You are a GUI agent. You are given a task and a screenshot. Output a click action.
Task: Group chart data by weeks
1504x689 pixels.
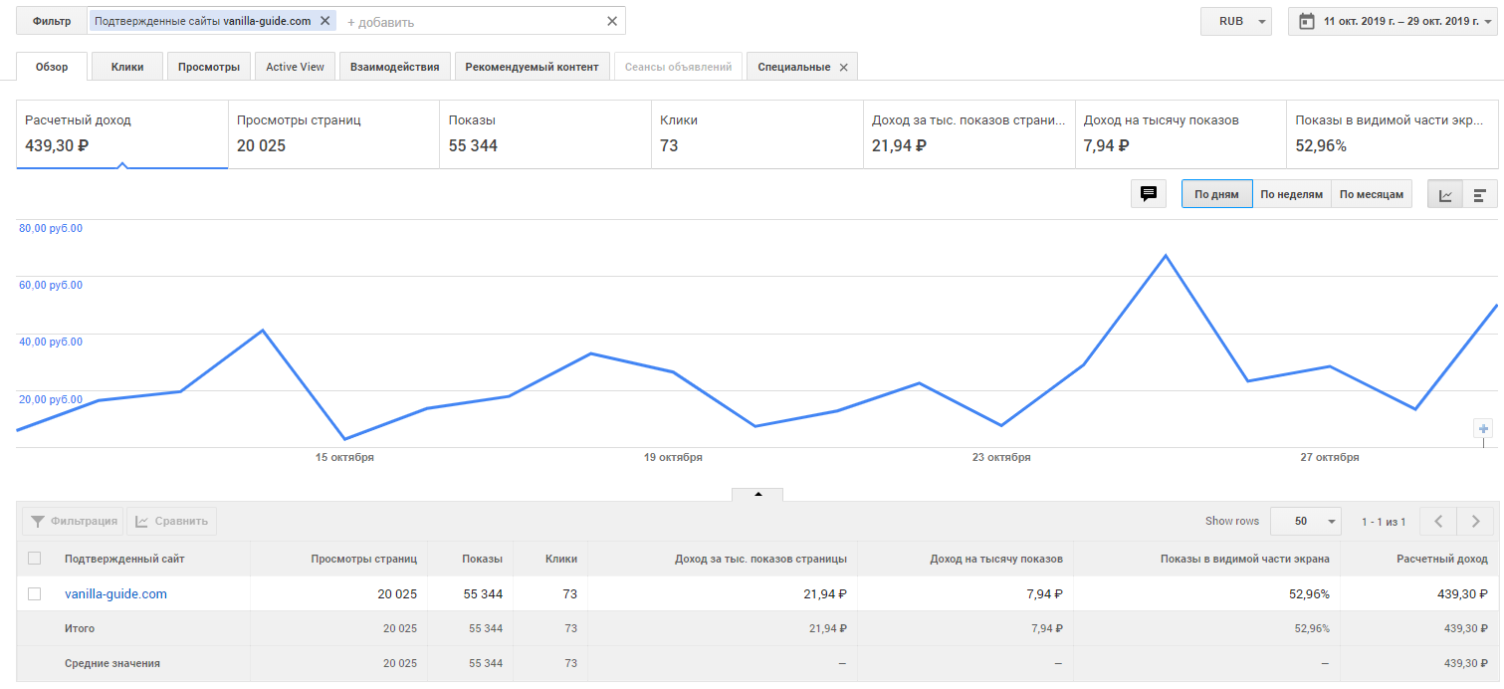(x=1291, y=194)
